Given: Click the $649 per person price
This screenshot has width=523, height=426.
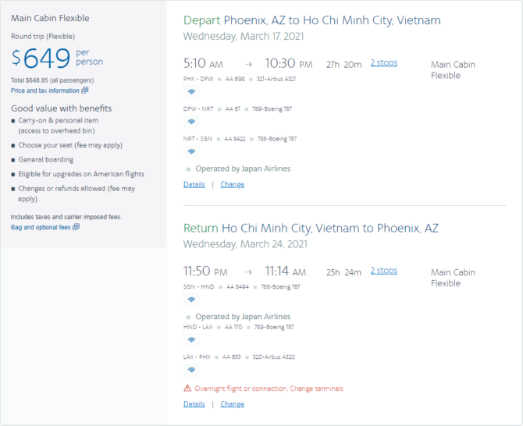Looking at the screenshot, I should 57,58.
